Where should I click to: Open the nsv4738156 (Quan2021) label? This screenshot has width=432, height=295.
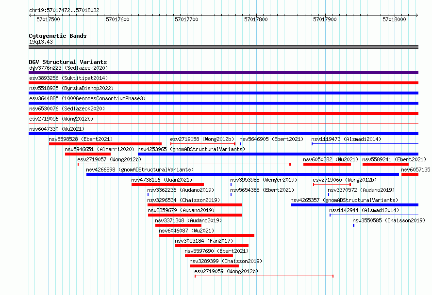coord(162,180)
